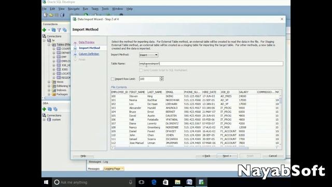This screenshot has height=187, width=332.
Task: Click the SQL Developer taskbar icon
Action: pos(201,182)
